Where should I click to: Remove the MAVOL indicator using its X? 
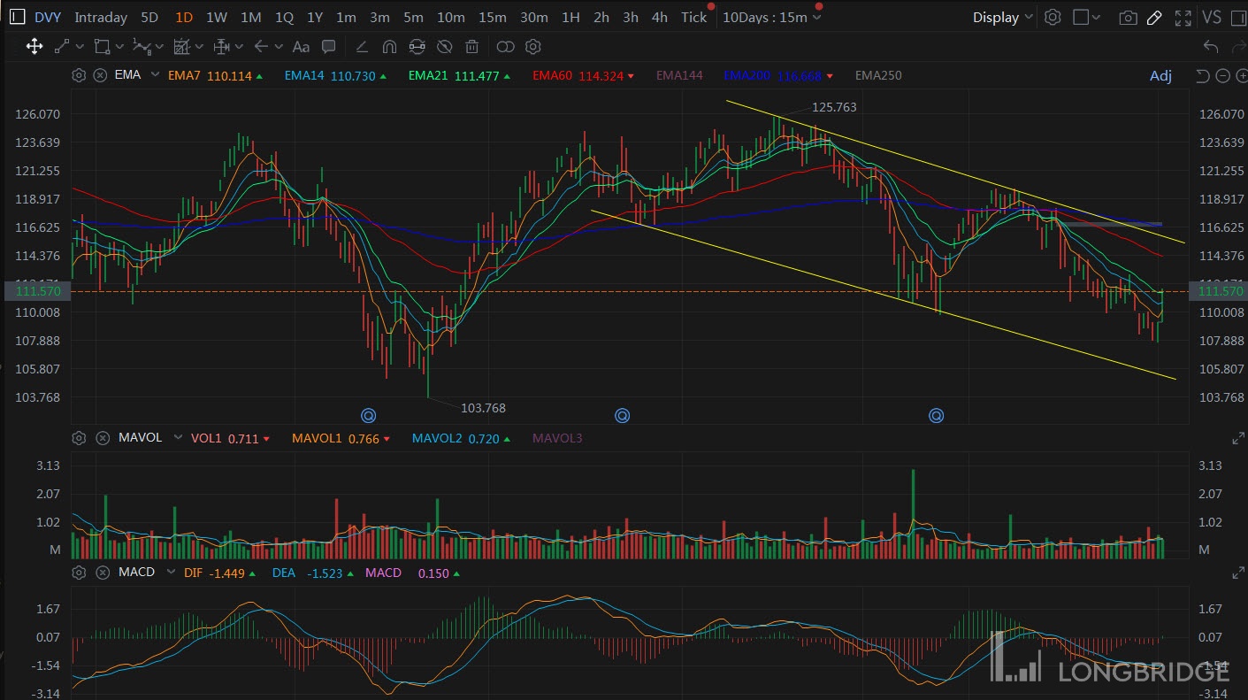(101, 438)
